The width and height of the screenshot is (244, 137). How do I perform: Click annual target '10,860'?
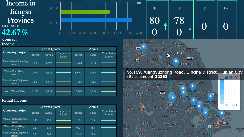click(x=78, y=91)
